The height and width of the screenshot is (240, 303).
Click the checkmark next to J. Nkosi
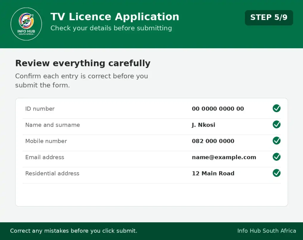tap(277, 125)
